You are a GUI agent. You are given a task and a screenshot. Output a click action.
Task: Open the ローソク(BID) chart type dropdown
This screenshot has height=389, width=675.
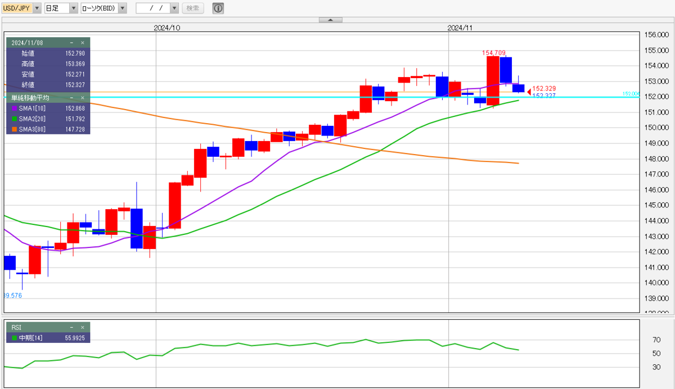click(x=123, y=8)
